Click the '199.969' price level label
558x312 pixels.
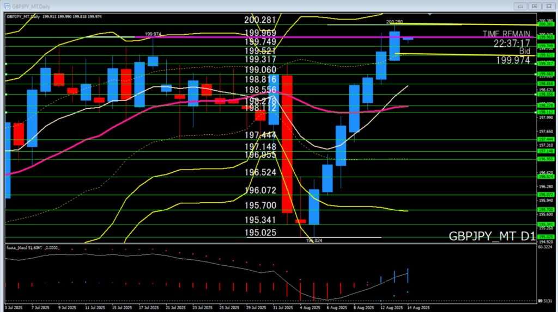pos(260,33)
